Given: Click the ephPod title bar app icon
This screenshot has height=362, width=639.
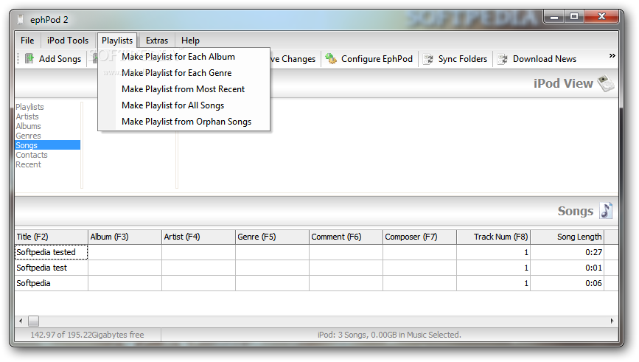Looking at the screenshot, I should 21,19.
